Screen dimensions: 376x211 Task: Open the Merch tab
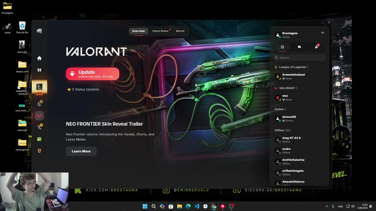(180, 31)
